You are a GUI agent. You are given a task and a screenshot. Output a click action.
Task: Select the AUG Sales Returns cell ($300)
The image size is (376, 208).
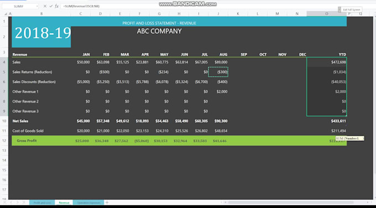coord(218,72)
